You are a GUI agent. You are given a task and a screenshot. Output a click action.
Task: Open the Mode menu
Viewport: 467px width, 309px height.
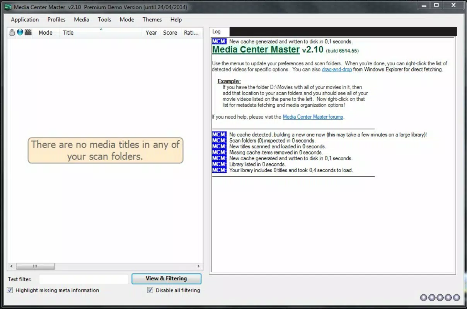coord(127,20)
